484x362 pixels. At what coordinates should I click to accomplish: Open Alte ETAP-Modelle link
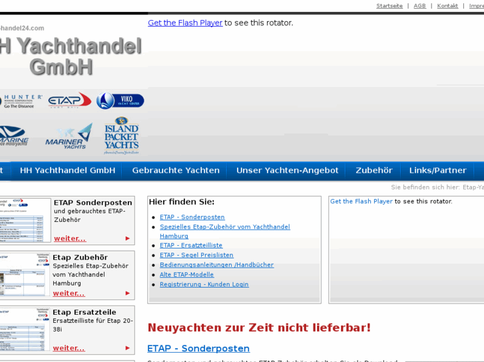pyautogui.click(x=186, y=274)
